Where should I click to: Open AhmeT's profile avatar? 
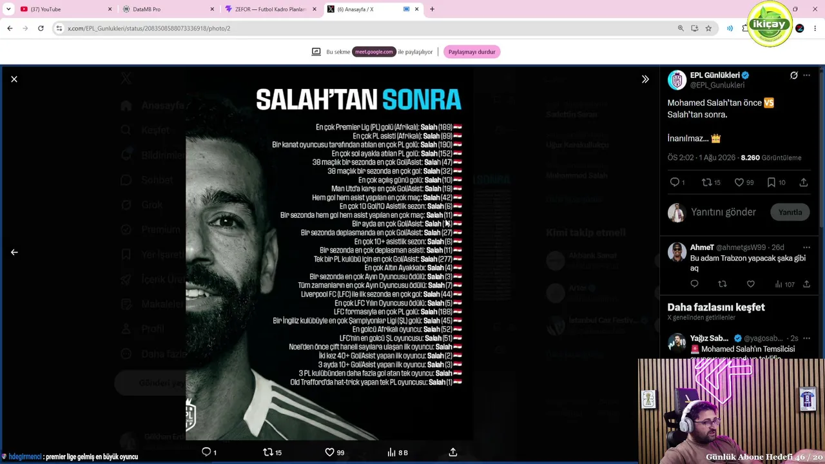click(677, 252)
